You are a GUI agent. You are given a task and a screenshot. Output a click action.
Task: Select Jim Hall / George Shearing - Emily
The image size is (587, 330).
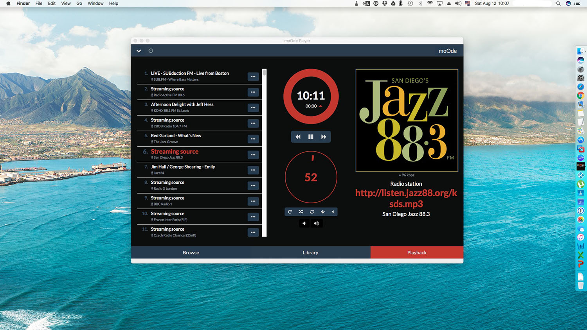183,167
